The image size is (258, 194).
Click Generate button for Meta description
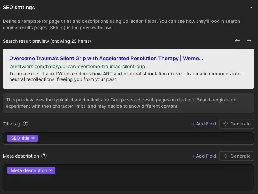pyautogui.click(x=237, y=156)
